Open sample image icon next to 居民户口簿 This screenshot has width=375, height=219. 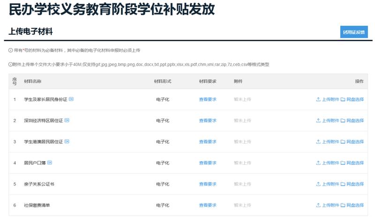(x=50, y=163)
